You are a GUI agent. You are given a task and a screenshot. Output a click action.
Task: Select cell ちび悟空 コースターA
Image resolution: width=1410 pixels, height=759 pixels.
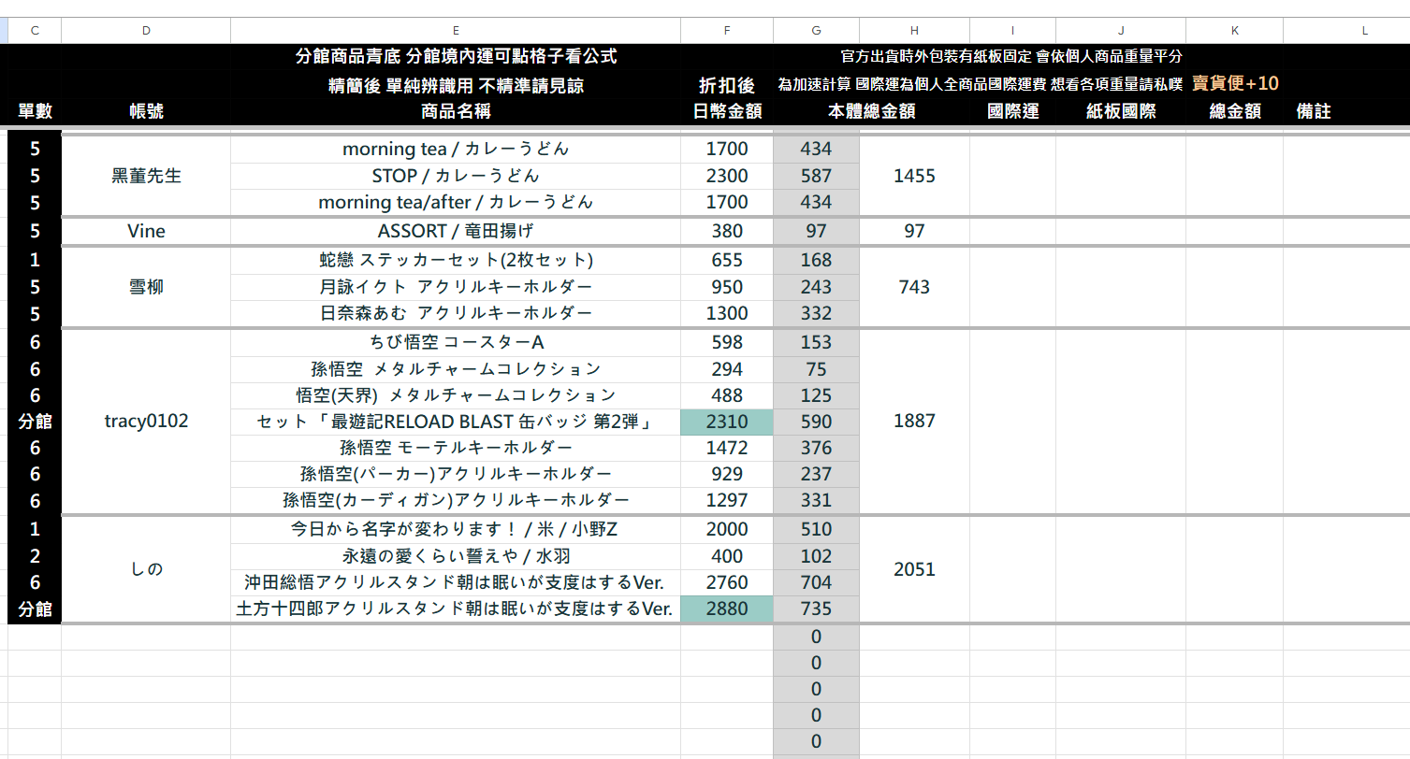456,343
